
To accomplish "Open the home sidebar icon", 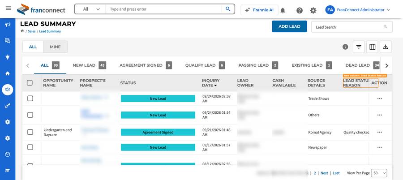I will coord(8,73).
